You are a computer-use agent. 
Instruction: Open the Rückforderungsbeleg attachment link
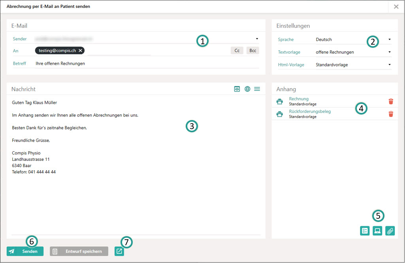point(310,111)
